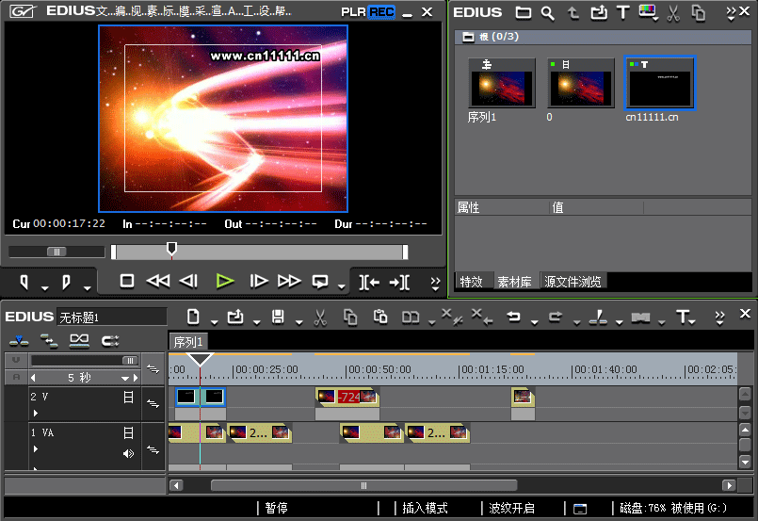Open the 5 秒 timeline scale dropdown
Screen dimensions: 758x521
click(125, 378)
